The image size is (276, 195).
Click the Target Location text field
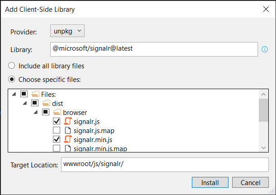click(165, 165)
